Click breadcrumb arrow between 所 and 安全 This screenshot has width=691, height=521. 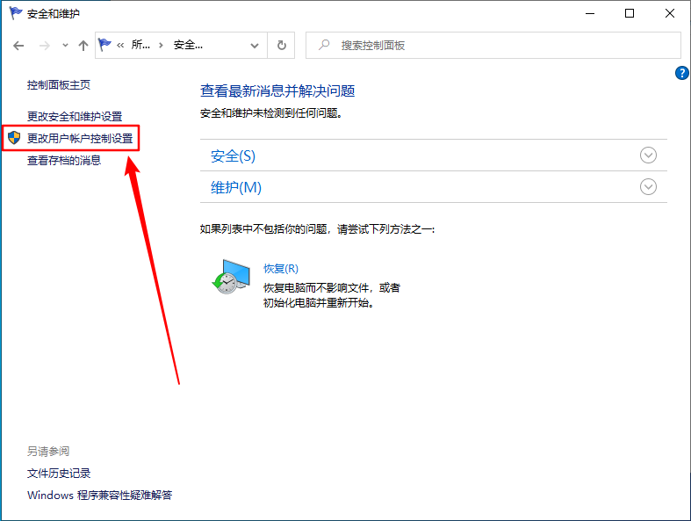[x=161, y=45]
